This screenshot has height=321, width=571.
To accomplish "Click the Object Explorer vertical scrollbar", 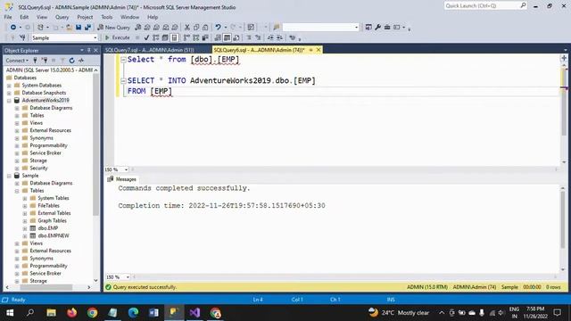I will coord(95,145).
